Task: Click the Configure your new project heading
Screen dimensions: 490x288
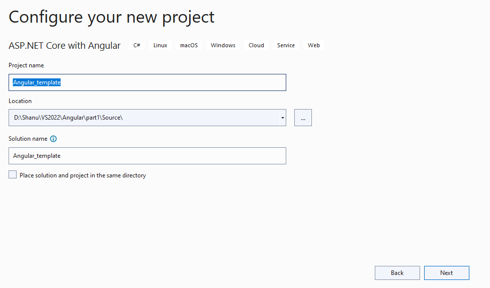Action: (x=112, y=17)
